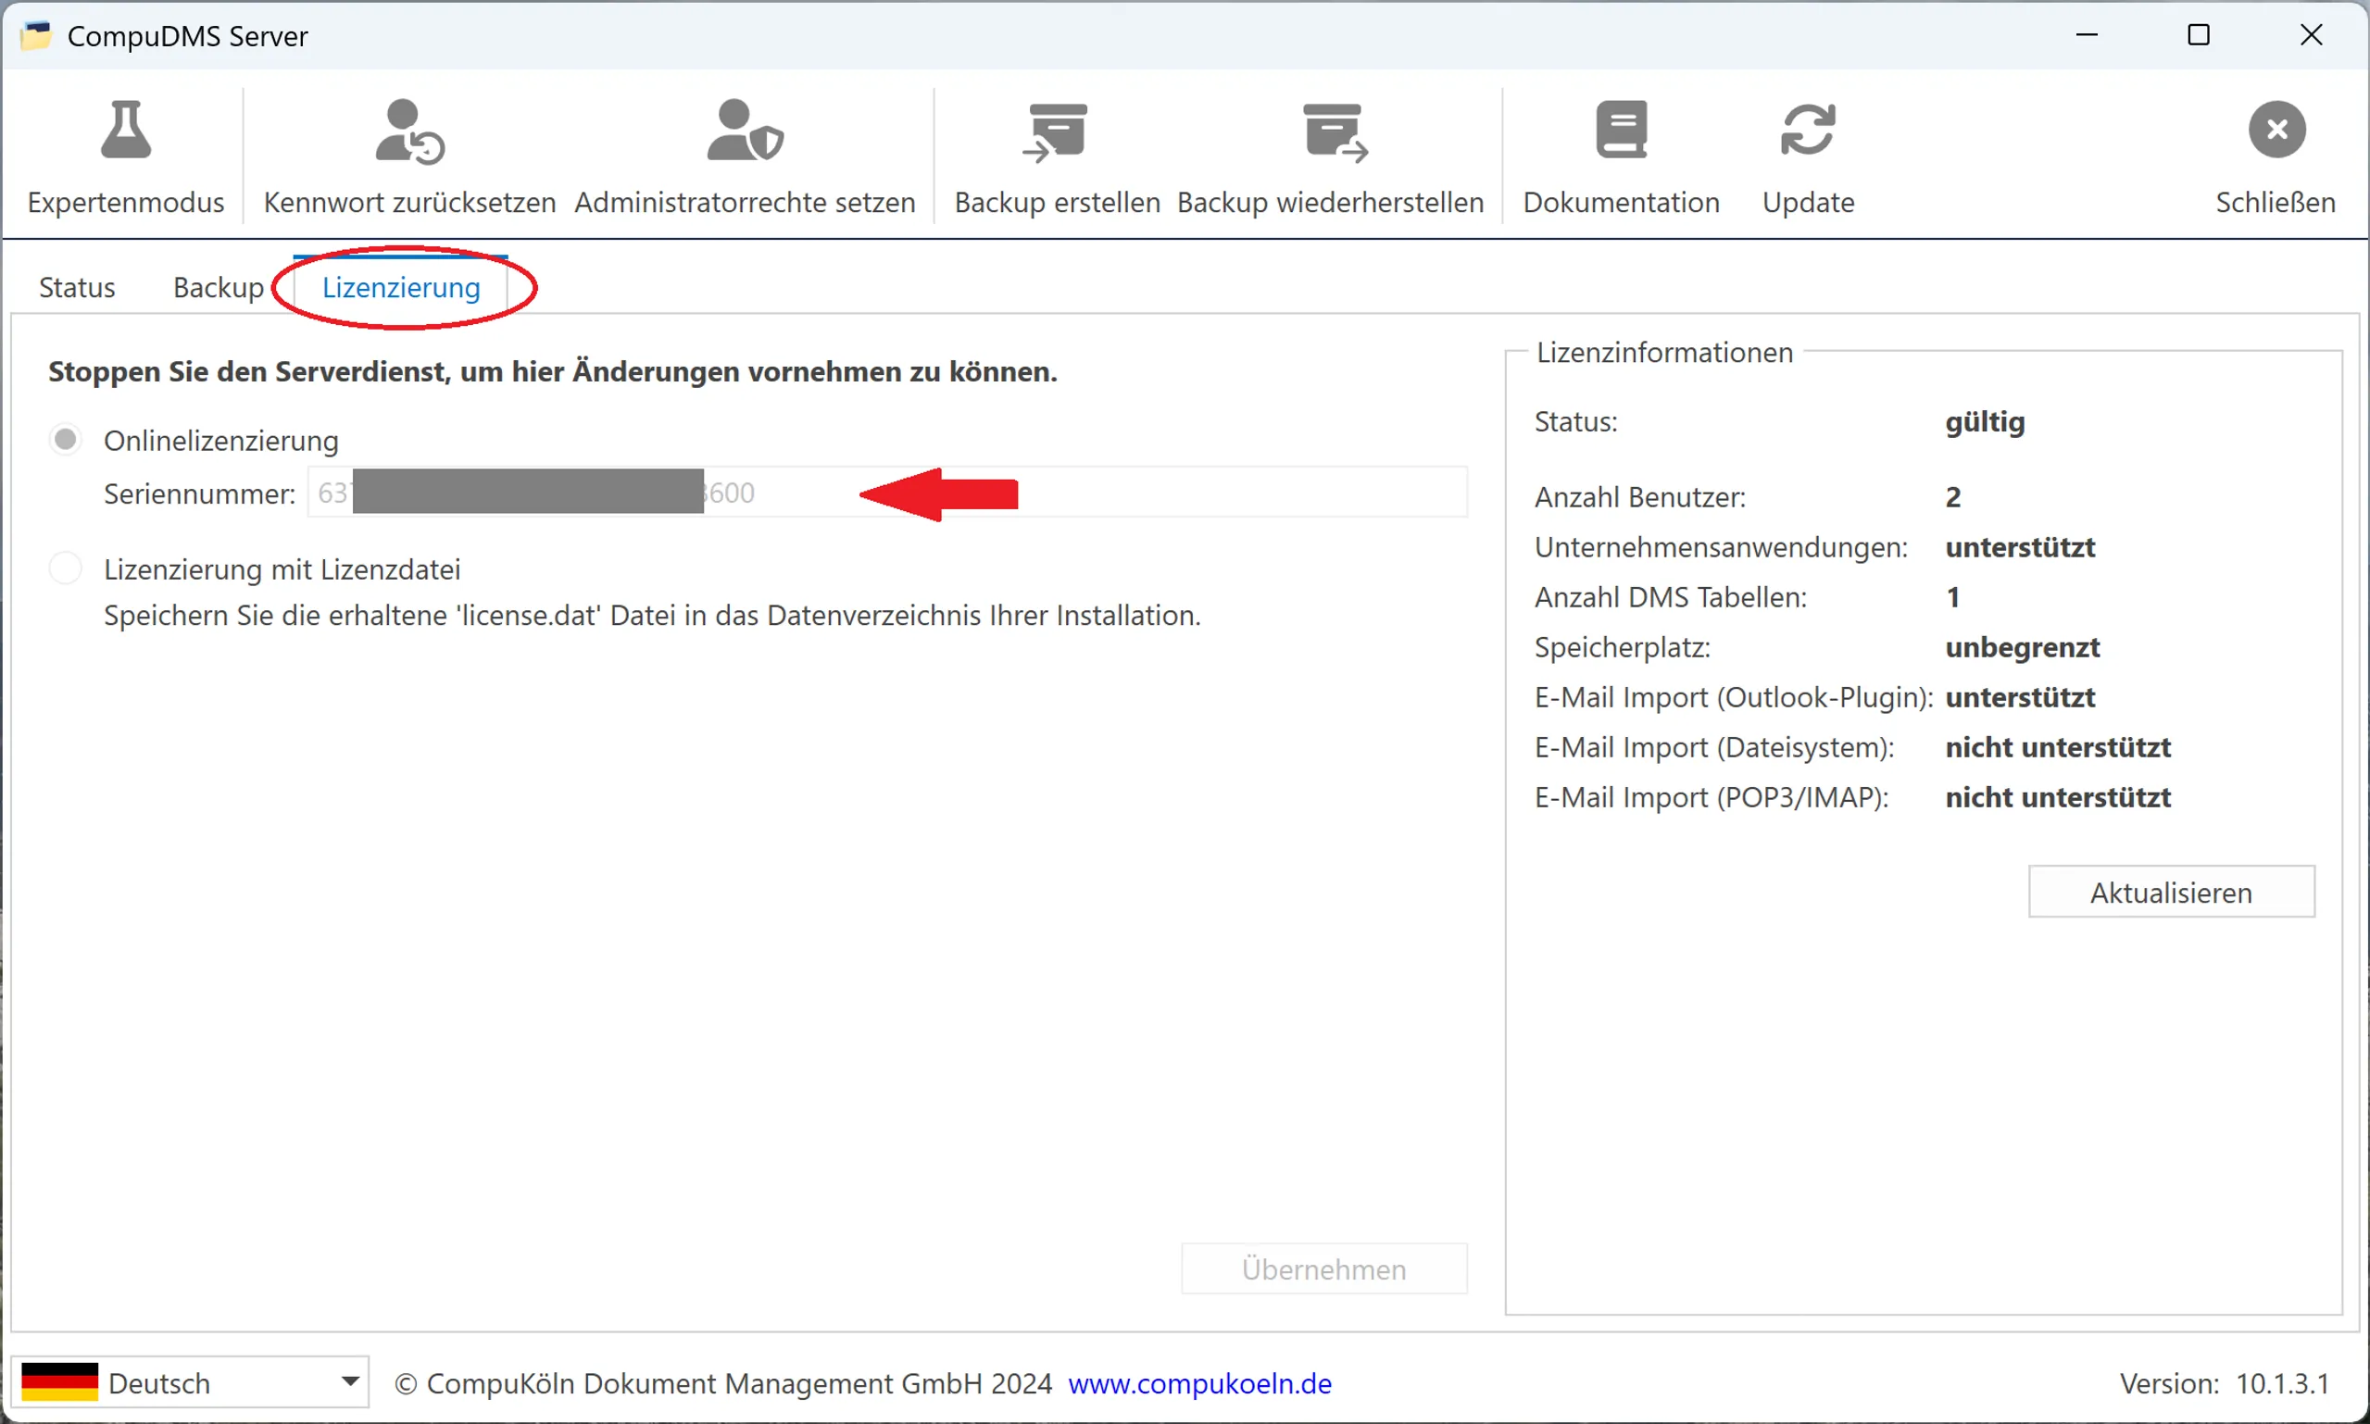Click the Update refresh arrows icon
Viewport: 2370px width, 1424px height.
click(x=1808, y=130)
